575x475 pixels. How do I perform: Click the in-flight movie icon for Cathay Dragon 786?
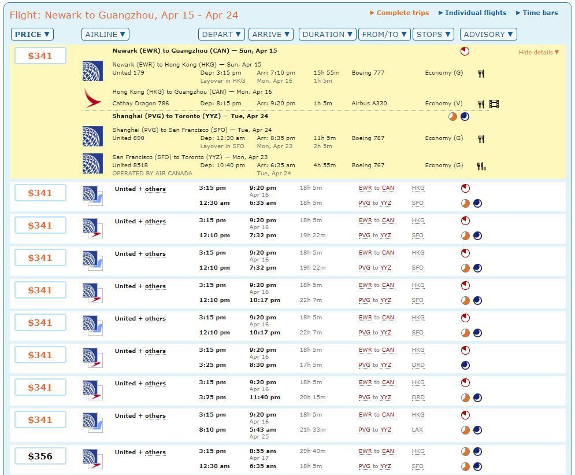coord(494,104)
